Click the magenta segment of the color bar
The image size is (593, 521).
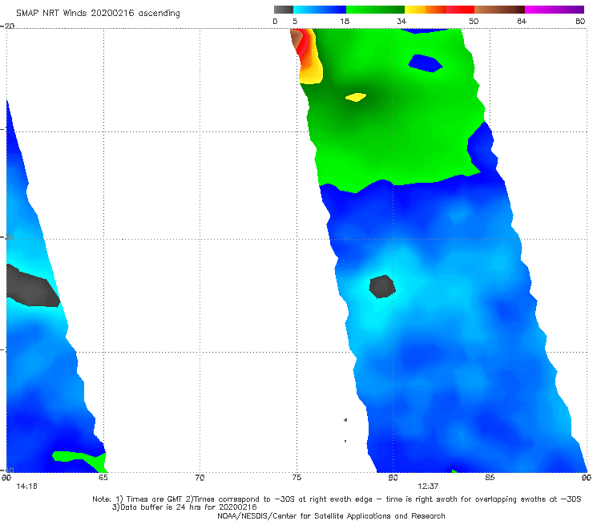(555, 10)
